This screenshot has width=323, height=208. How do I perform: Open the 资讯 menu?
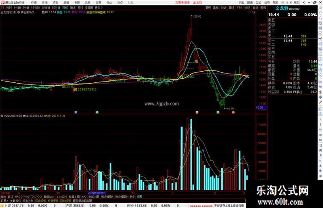pyautogui.click(x=55, y=2)
